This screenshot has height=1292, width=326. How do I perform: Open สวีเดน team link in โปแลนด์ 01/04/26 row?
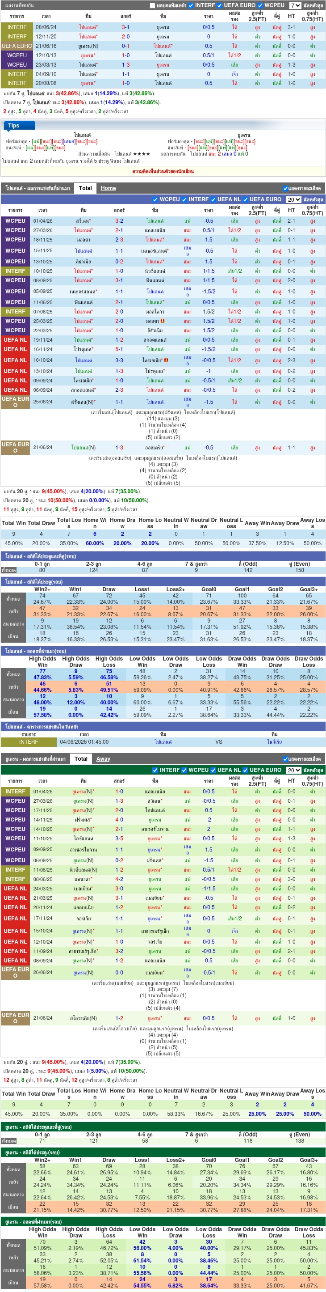pos(83,221)
